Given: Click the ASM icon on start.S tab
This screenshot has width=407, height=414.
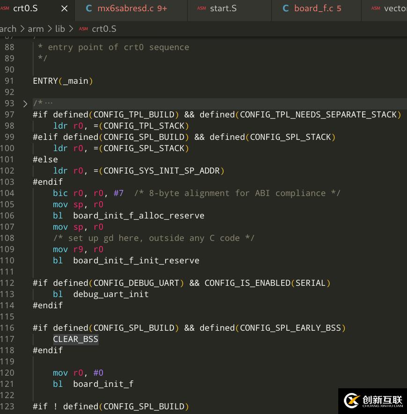Looking at the screenshot, I should [x=202, y=8].
